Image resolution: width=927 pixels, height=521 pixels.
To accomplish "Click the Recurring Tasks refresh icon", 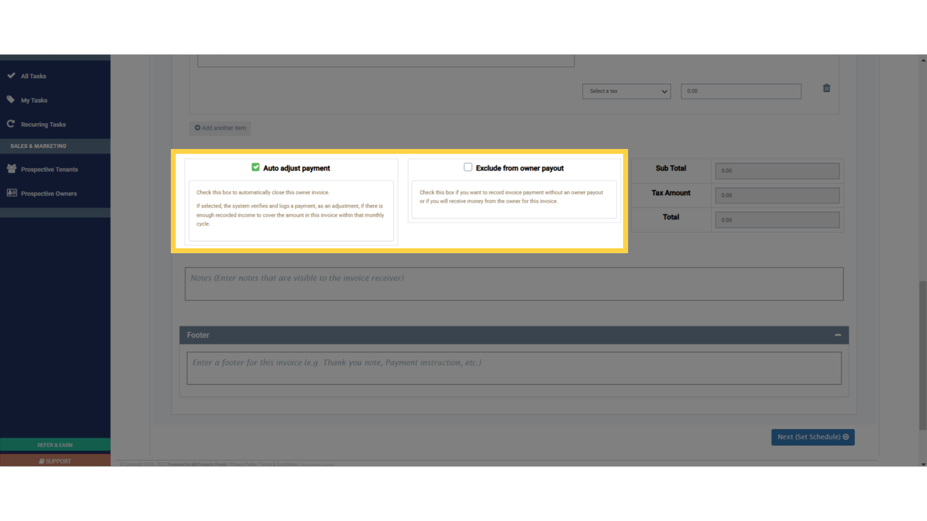I will tap(11, 124).
